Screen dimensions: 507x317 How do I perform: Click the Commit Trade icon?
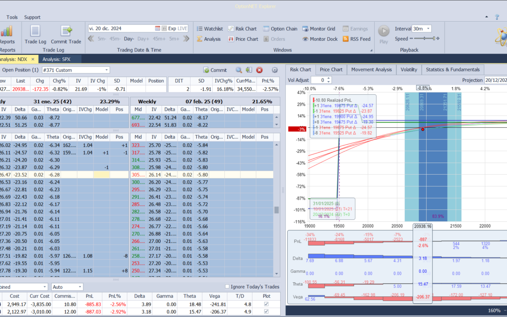[x=66, y=31]
